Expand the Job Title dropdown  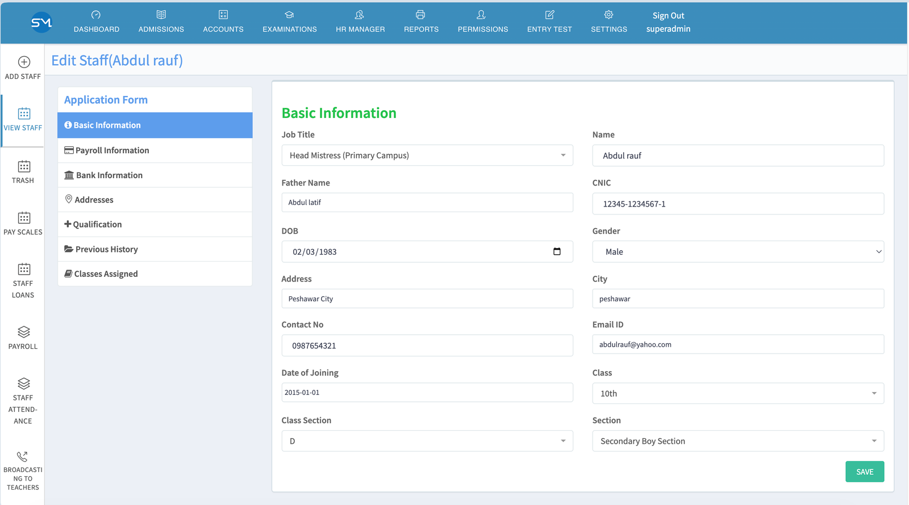(x=427, y=155)
